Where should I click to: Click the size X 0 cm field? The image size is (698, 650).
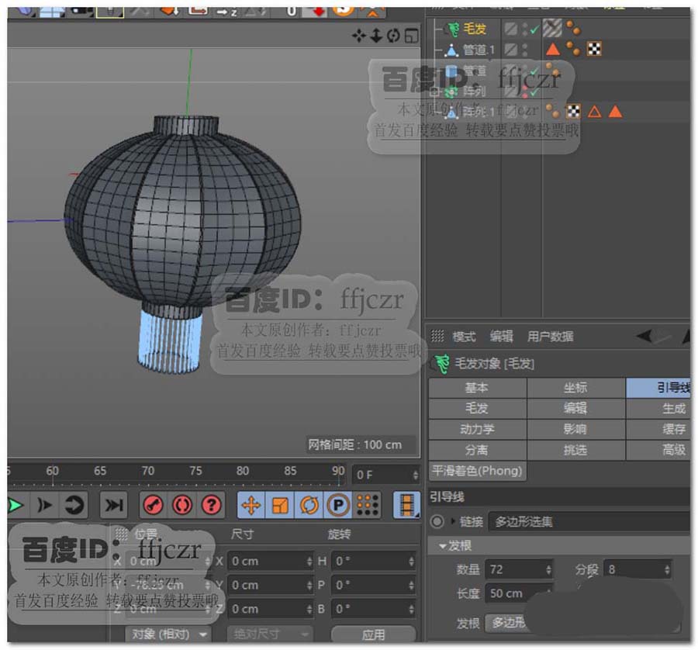(270, 562)
